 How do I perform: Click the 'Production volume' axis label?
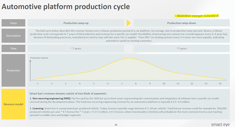(39, 58)
